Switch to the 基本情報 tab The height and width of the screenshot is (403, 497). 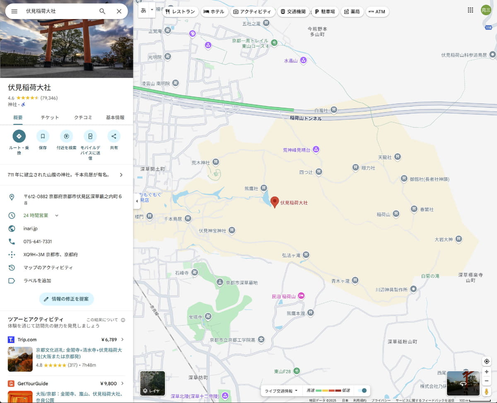tap(115, 118)
